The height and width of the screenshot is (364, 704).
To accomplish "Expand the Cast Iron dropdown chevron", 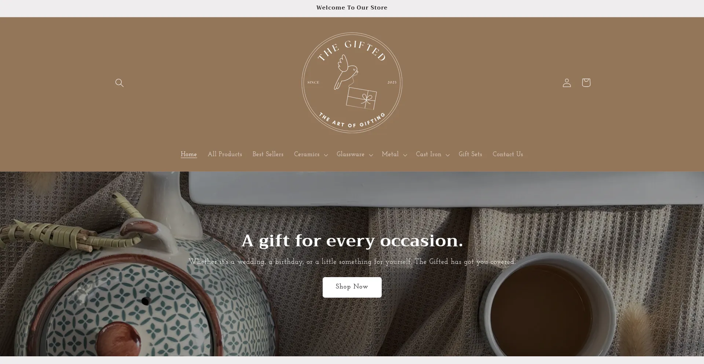I will coord(447,155).
